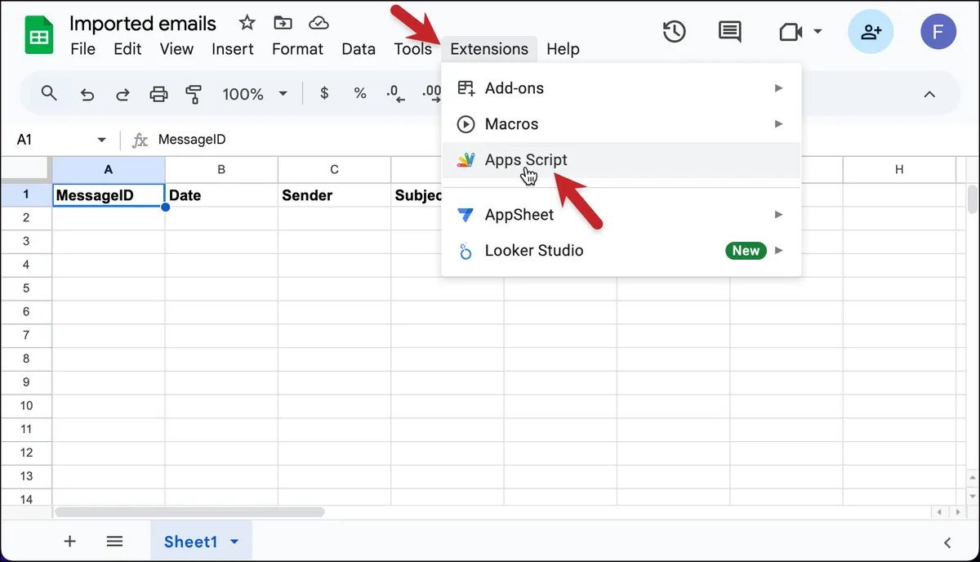
Task: Start a meeting with camera icon
Action: click(x=791, y=33)
